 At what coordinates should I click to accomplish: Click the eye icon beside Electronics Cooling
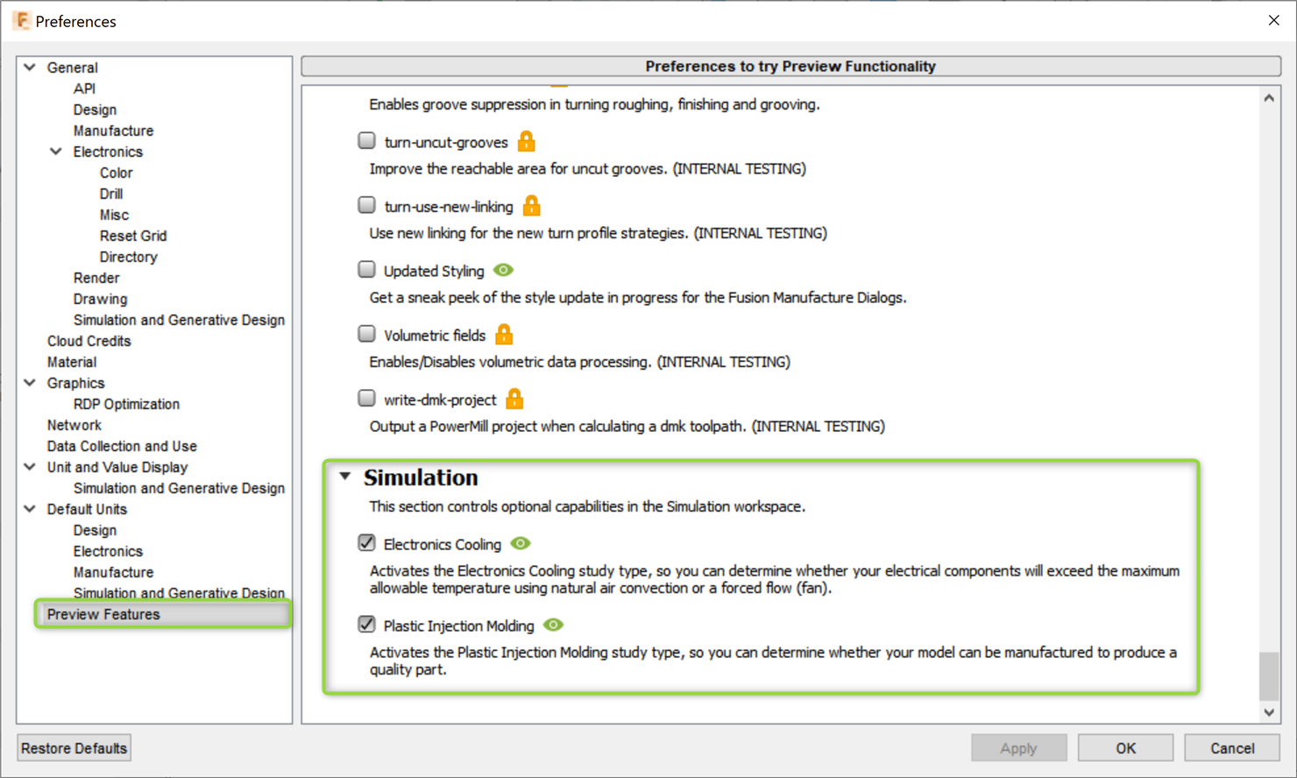coord(521,543)
